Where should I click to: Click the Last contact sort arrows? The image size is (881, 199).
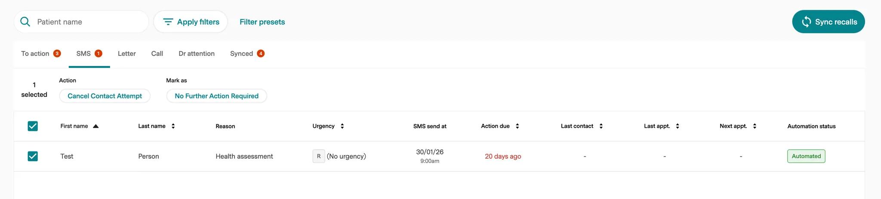tap(601, 126)
